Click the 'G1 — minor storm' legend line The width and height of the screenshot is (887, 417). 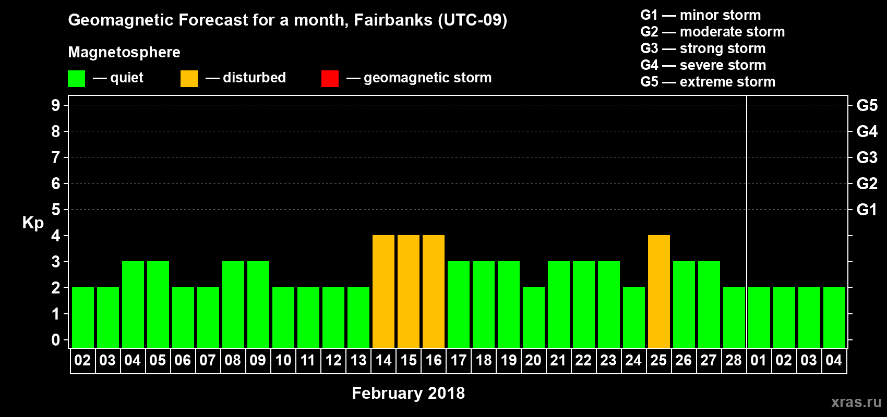click(701, 15)
